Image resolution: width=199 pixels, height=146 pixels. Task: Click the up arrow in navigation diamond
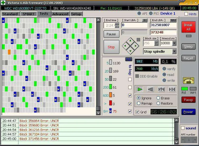(130, 41)
